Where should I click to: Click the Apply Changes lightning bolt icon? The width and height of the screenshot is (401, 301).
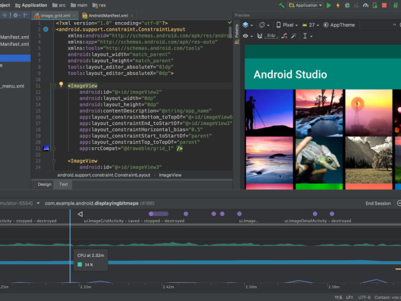[x=338, y=5]
